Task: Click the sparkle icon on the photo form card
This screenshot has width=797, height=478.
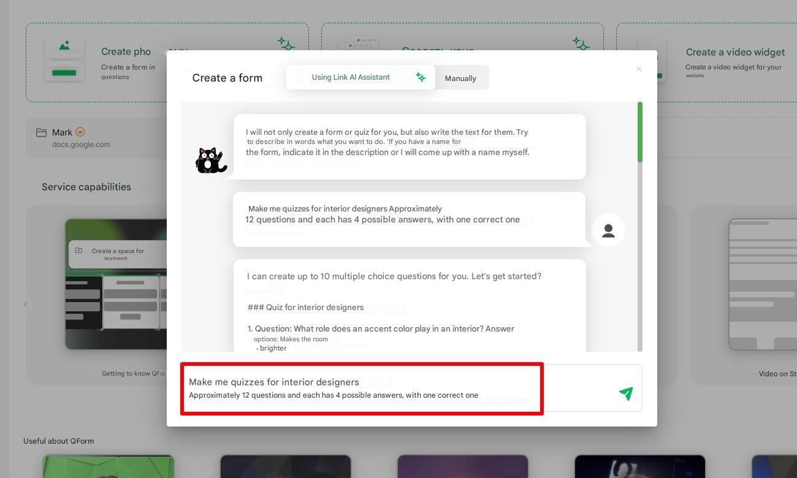Action: click(286, 44)
